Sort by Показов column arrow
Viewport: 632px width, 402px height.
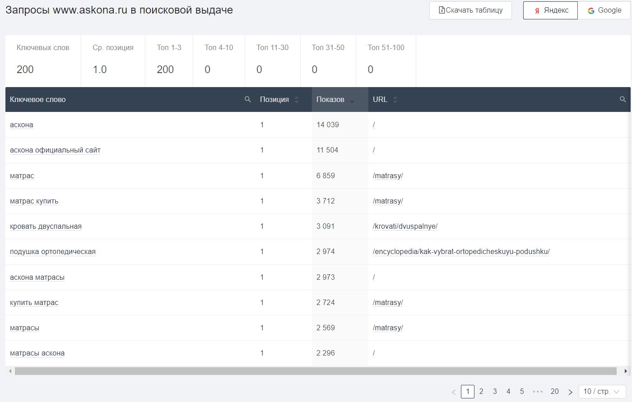(x=352, y=101)
